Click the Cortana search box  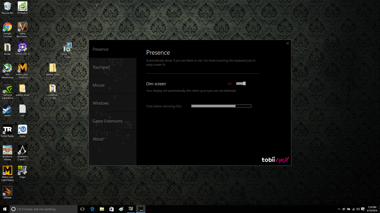pyautogui.click(x=43, y=209)
